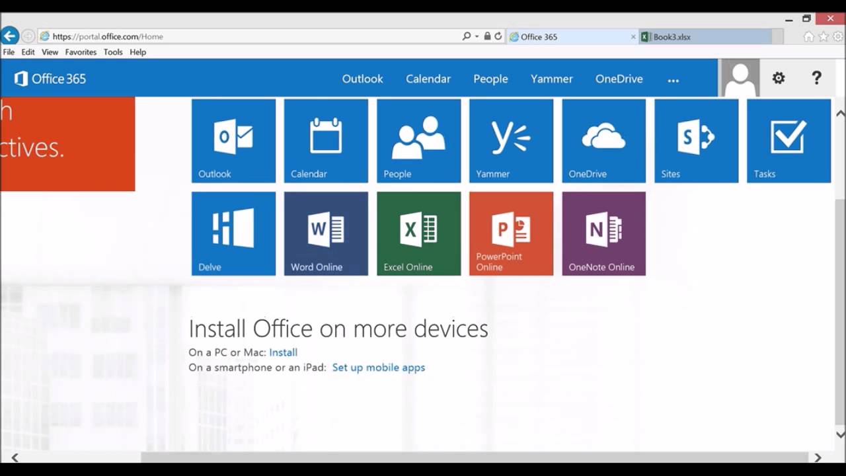Open the Excel Online tile
The image size is (846, 476).
point(418,233)
